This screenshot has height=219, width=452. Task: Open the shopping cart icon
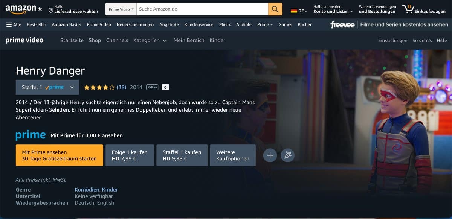tap(408, 9)
